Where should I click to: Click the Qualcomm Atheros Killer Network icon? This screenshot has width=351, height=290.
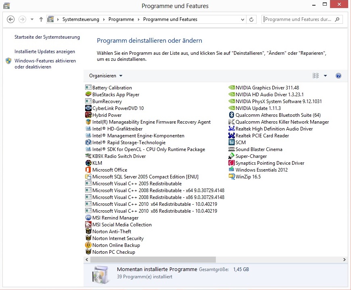click(x=232, y=122)
